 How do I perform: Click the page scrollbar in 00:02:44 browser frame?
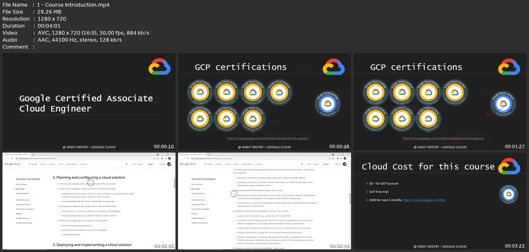click(x=350, y=198)
